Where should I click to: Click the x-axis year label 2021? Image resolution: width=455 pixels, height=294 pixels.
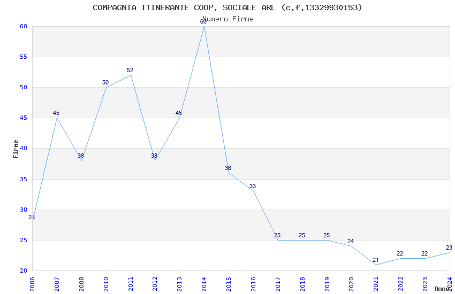(376, 284)
